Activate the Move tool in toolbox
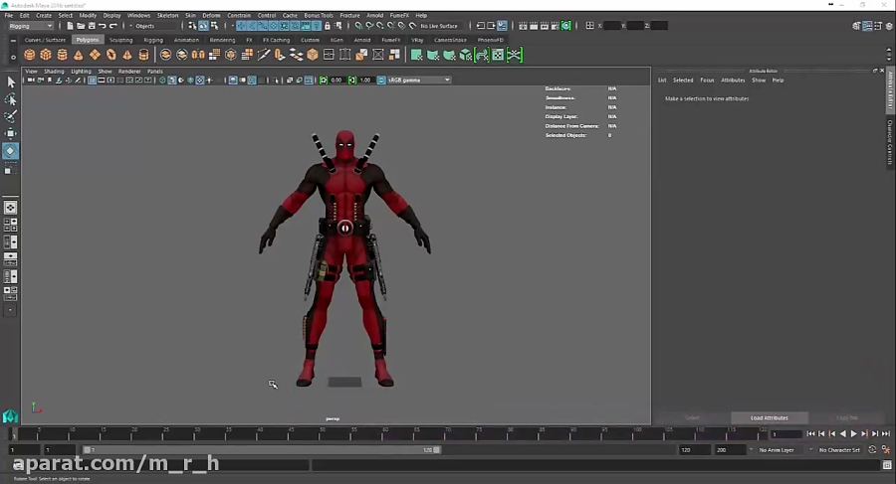The image size is (896, 484). click(x=10, y=133)
